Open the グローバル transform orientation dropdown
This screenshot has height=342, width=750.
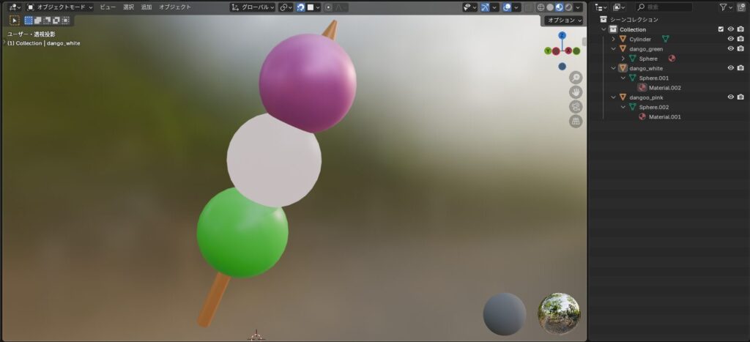click(253, 7)
